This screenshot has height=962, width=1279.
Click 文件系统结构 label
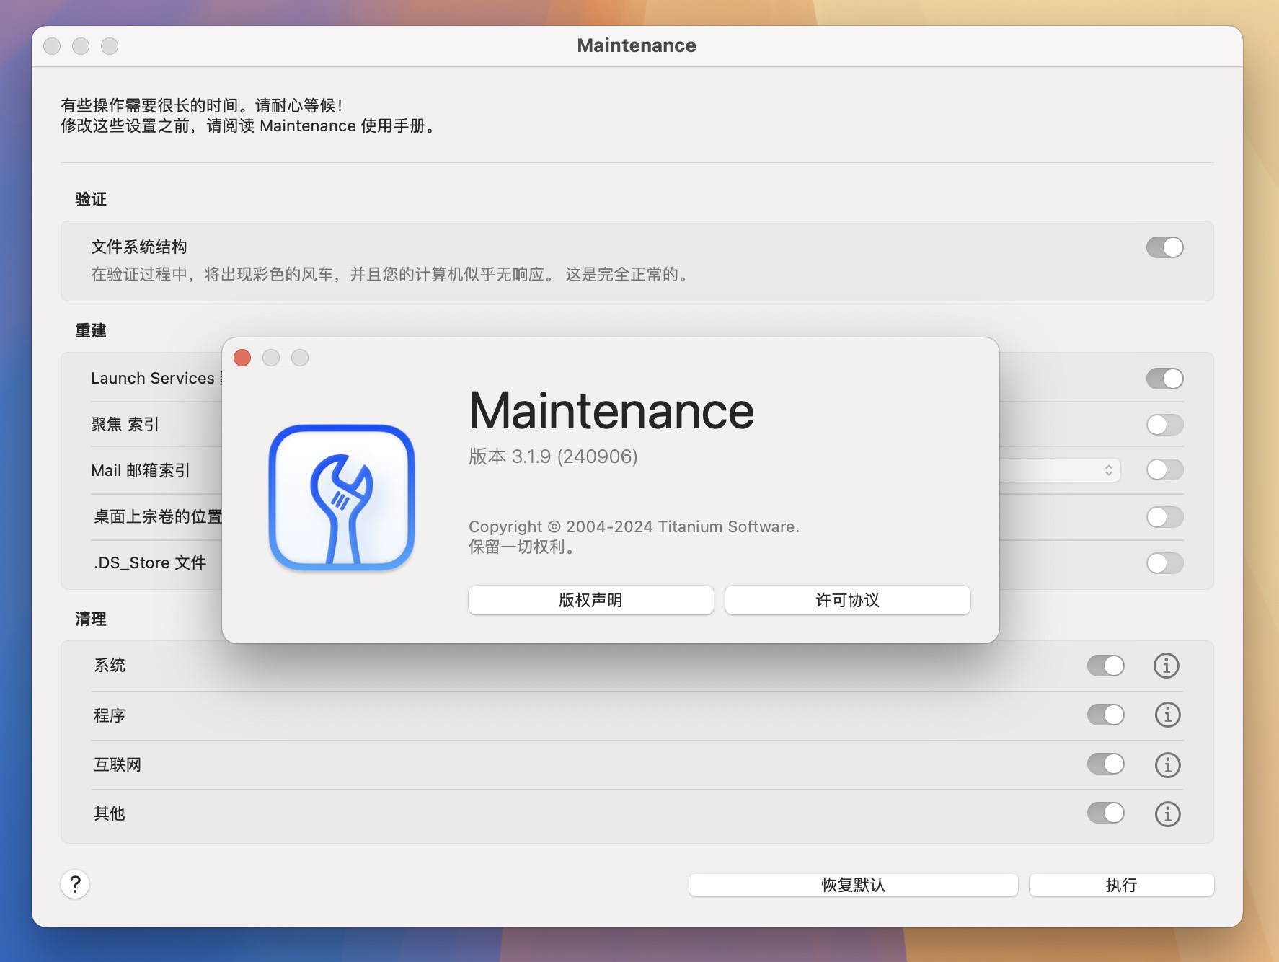point(139,247)
